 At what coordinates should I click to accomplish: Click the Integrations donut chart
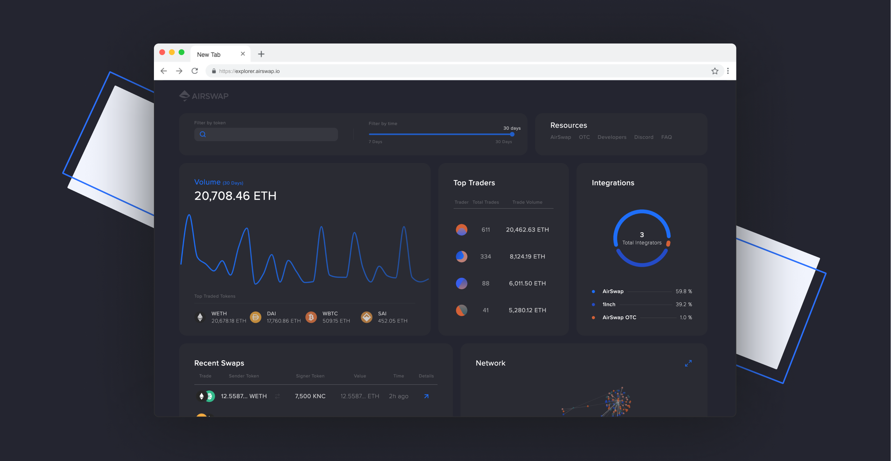tap(642, 238)
